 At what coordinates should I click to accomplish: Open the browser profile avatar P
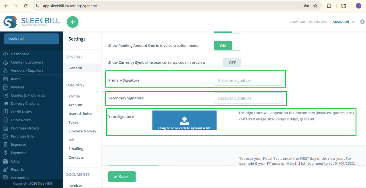pyautogui.click(x=359, y=6)
